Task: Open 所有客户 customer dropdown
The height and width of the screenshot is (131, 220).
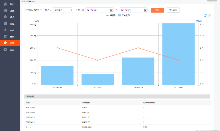Action: point(62,10)
